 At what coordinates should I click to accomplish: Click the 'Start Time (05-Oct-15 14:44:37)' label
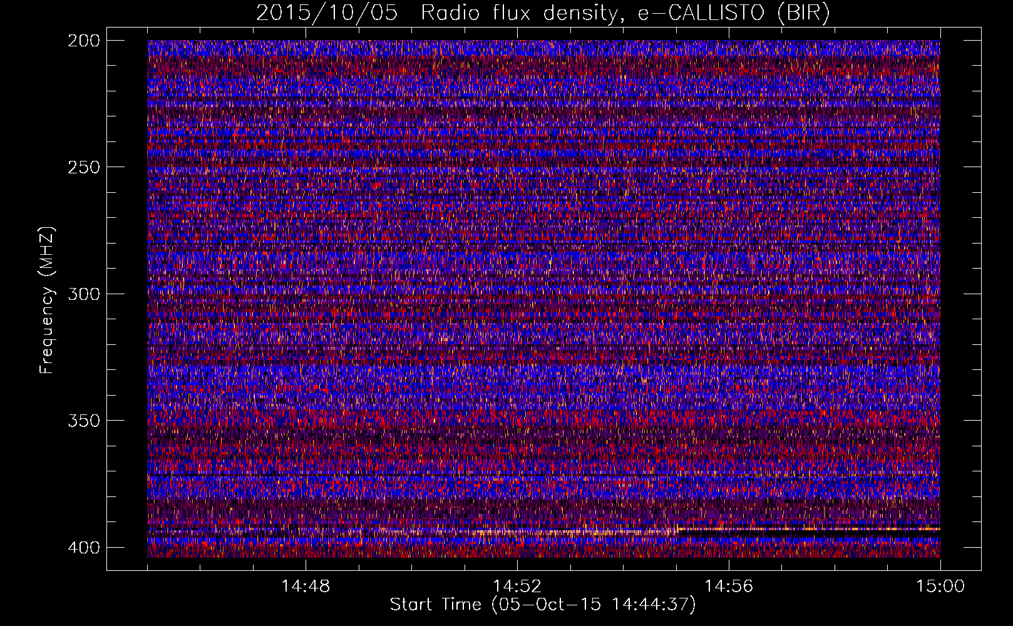coord(543,605)
